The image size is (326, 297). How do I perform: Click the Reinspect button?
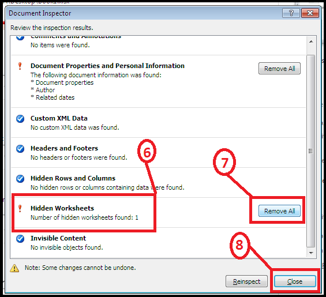click(246, 281)
